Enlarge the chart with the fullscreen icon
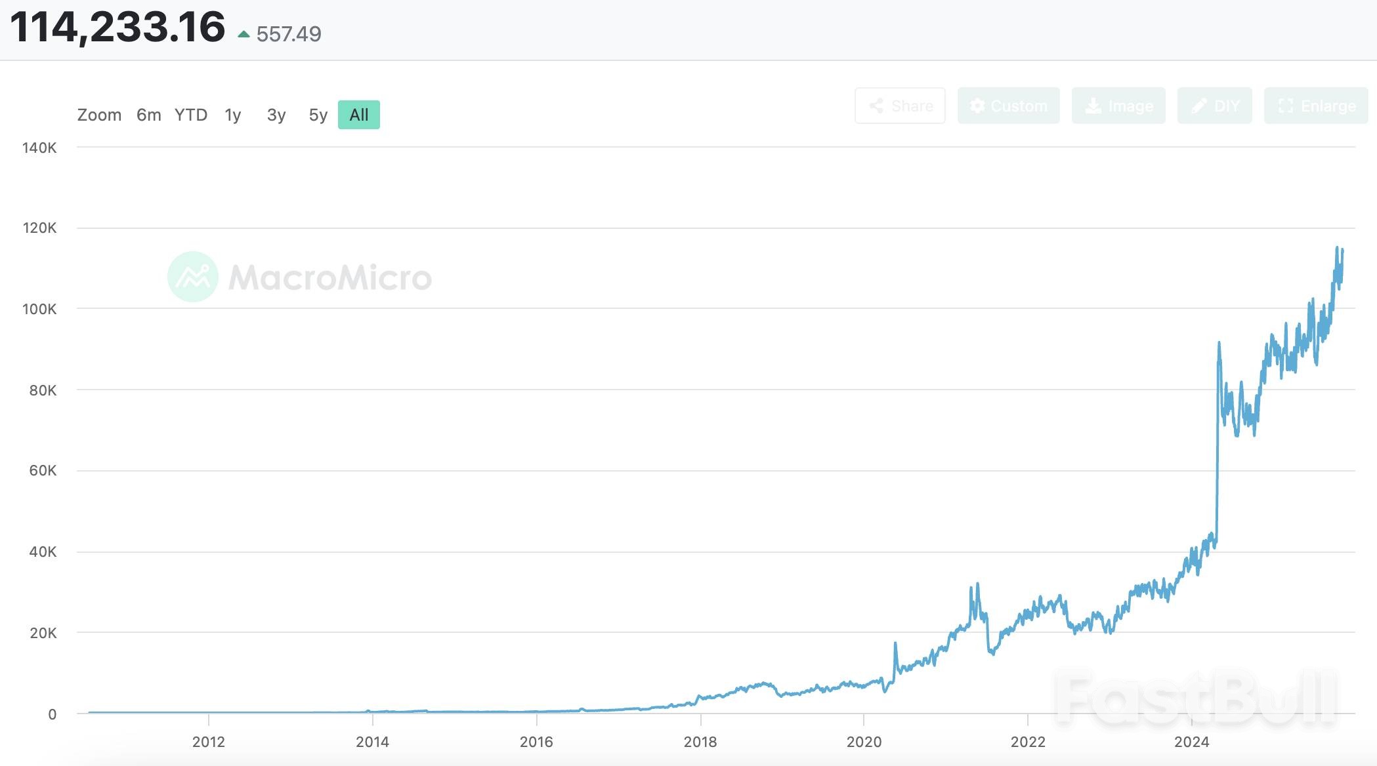The width and height of the screenshot is (1377, 766). 1286,106
